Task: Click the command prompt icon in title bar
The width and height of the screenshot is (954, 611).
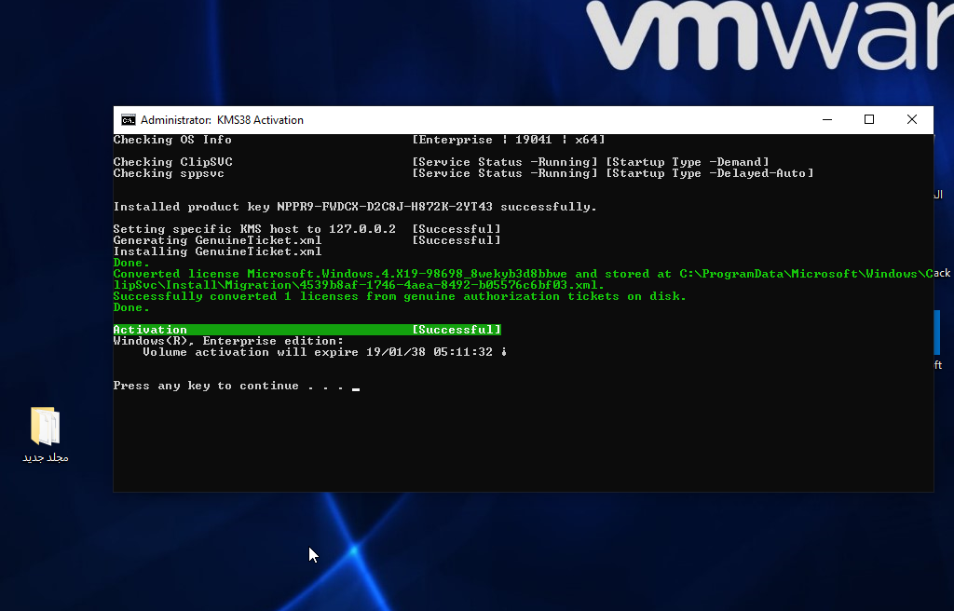Action: [129, 120]
